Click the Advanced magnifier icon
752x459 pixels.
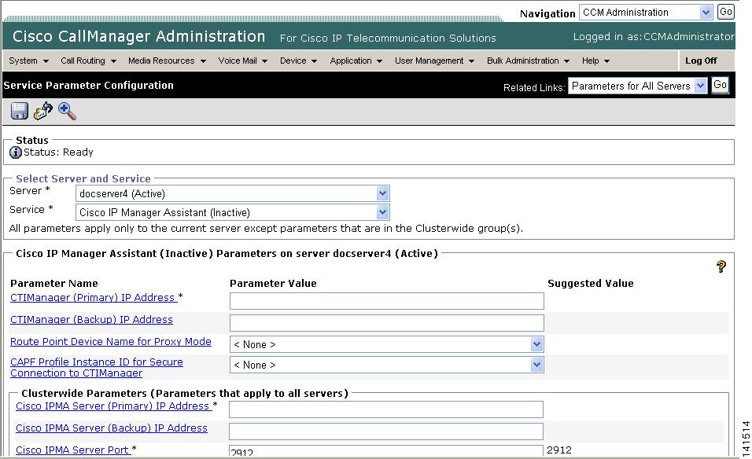67,111
